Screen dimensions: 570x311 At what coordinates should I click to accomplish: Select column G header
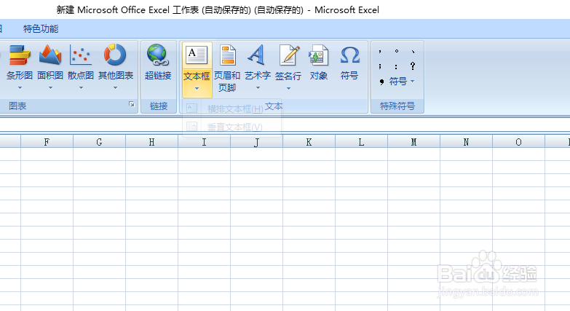99,142
